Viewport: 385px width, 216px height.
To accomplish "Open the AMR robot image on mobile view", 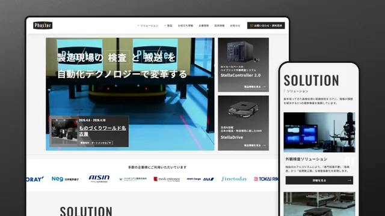I will [x=319, y=204].
